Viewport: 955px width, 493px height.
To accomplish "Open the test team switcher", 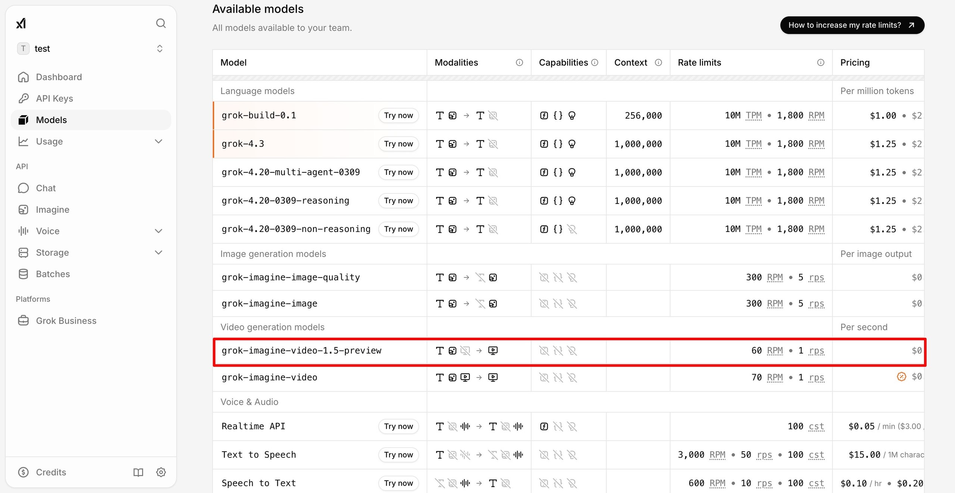I will point(91,48).
